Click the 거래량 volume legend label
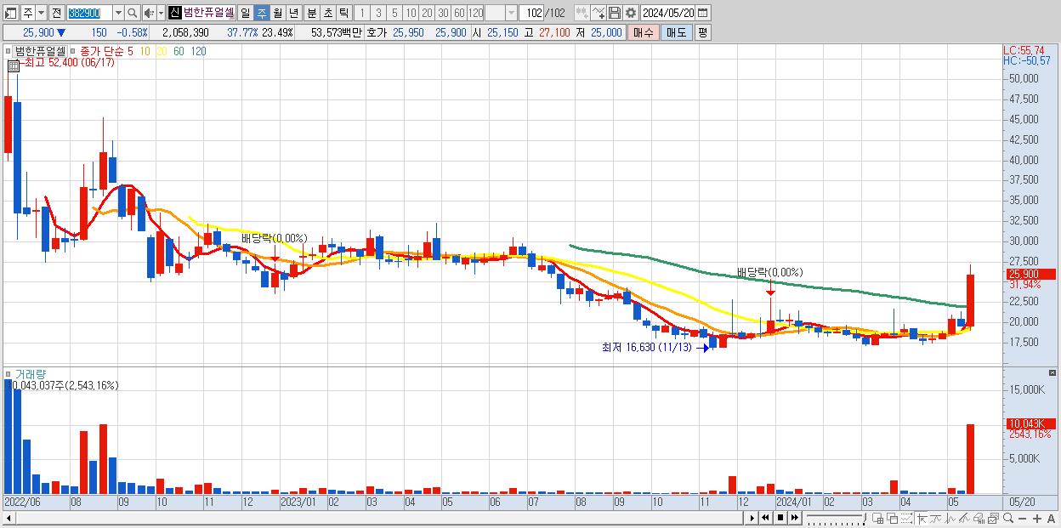Viewport: 1061px width, 528px height. pyautogui.click(x=31, y=374)
